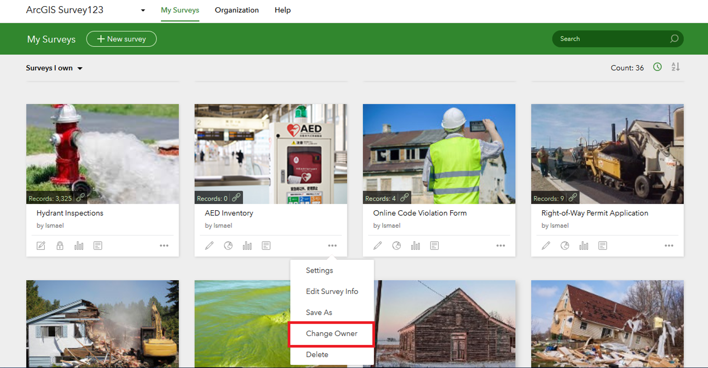Open ArcGIS Survey123 app switcher arrow
Image resolution: width=708 pixels, height=368 pixels.
tap(143, 10)
